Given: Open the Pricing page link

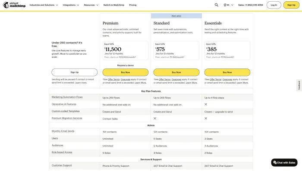Looking at the screenshot, I should (x=133, y=5).
